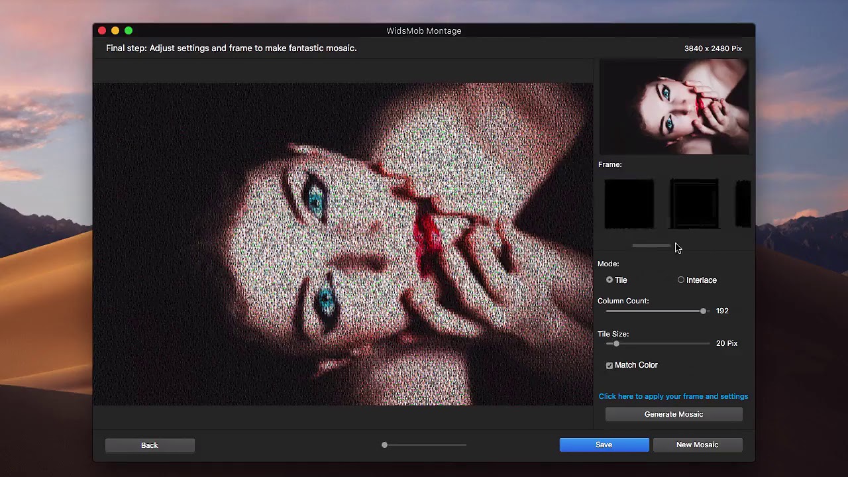Click the Column Count: label
This screenshot has height=477, width=848.
(623, 301)
